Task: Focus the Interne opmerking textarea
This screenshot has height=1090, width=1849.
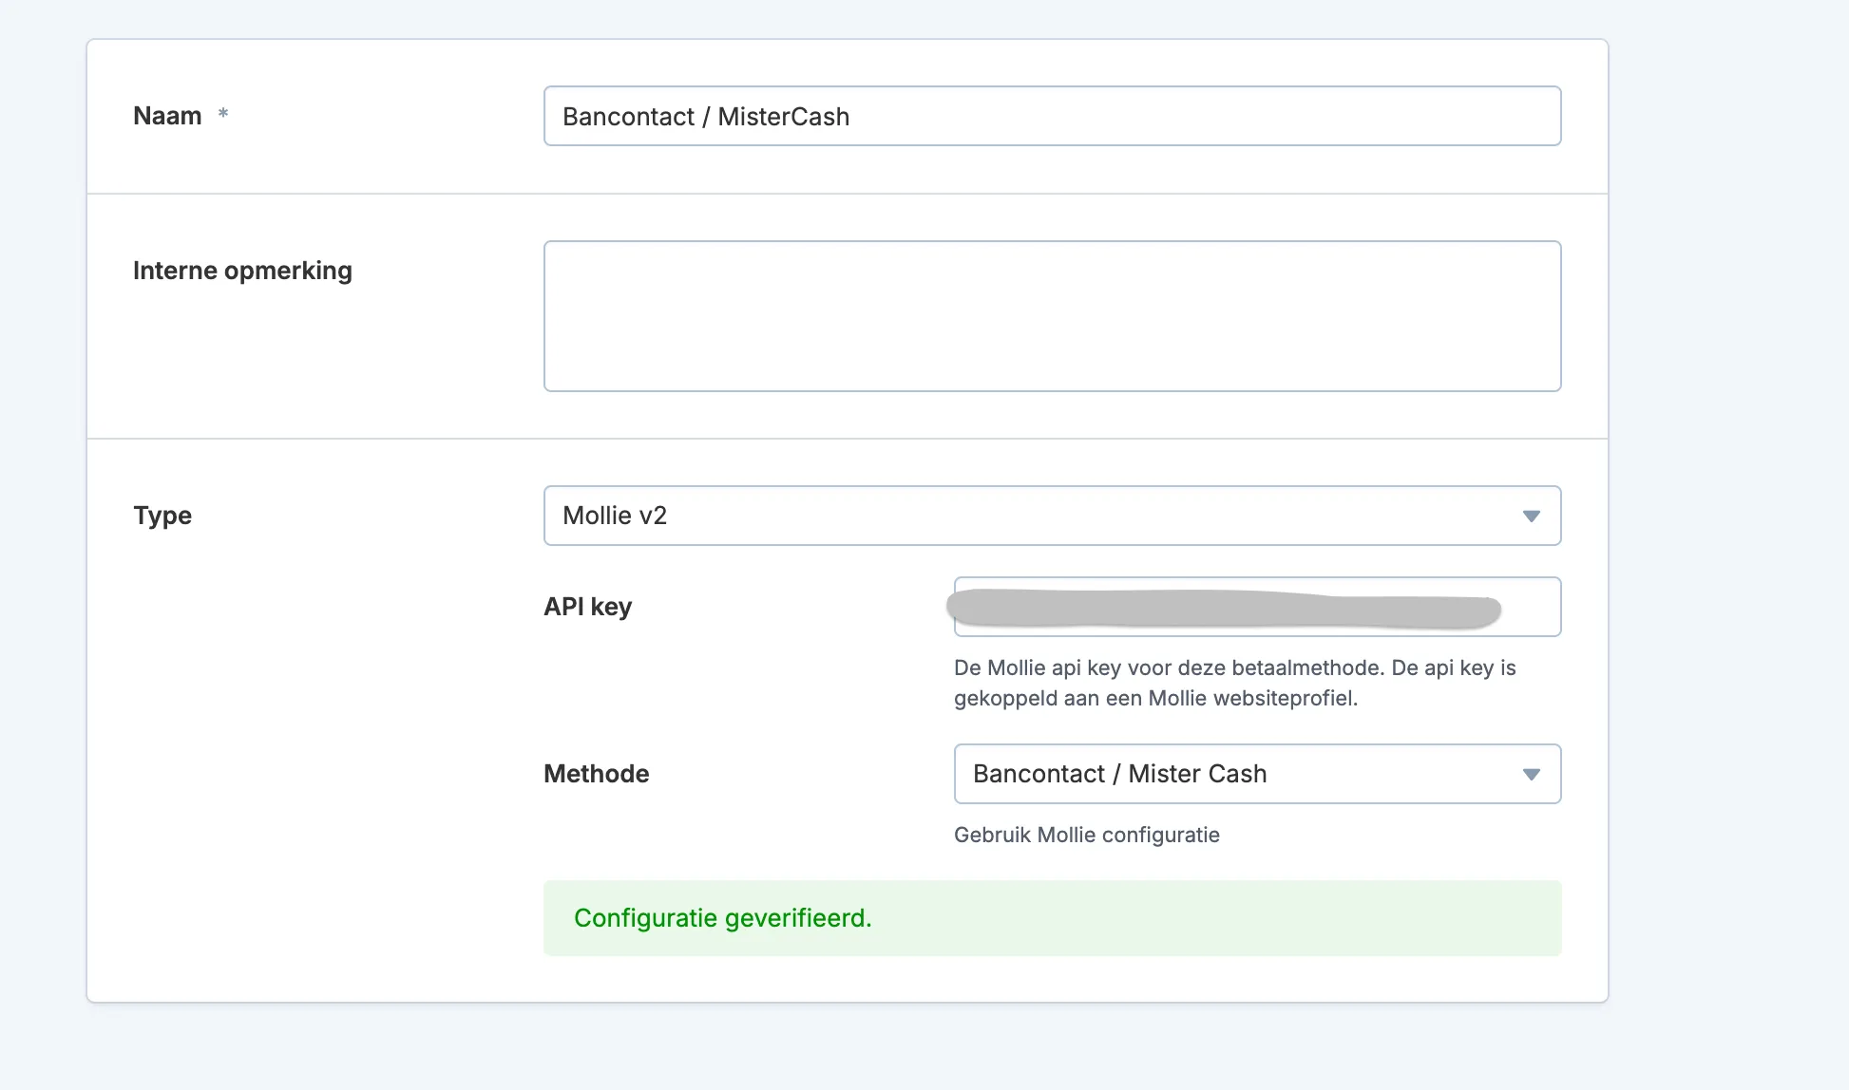Action: click(1052, 316)
